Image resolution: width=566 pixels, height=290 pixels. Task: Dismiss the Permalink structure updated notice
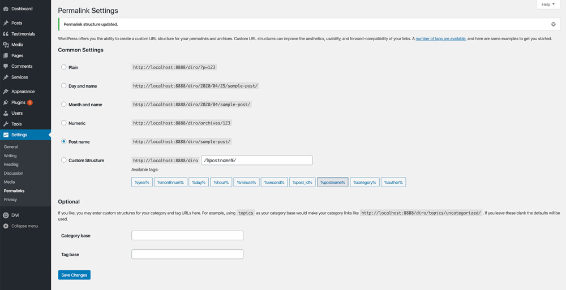pyautogui.click(x=554, y=24)
